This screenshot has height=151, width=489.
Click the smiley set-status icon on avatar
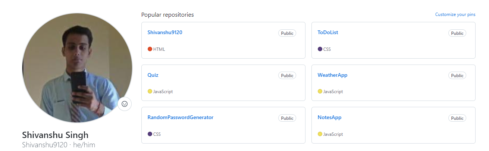(x=125, y=104)
